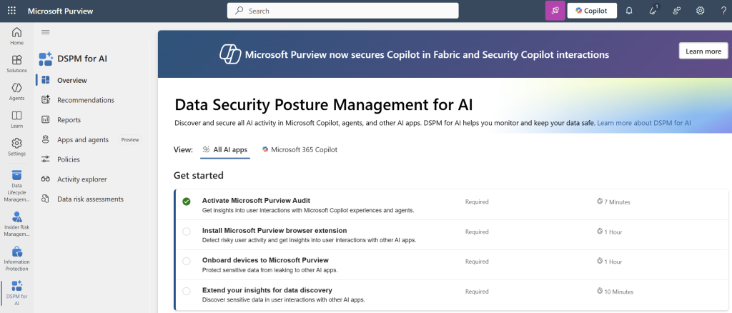732x313 pixels.
Task: Click the Learn more banner button
Action: point(703,51)
